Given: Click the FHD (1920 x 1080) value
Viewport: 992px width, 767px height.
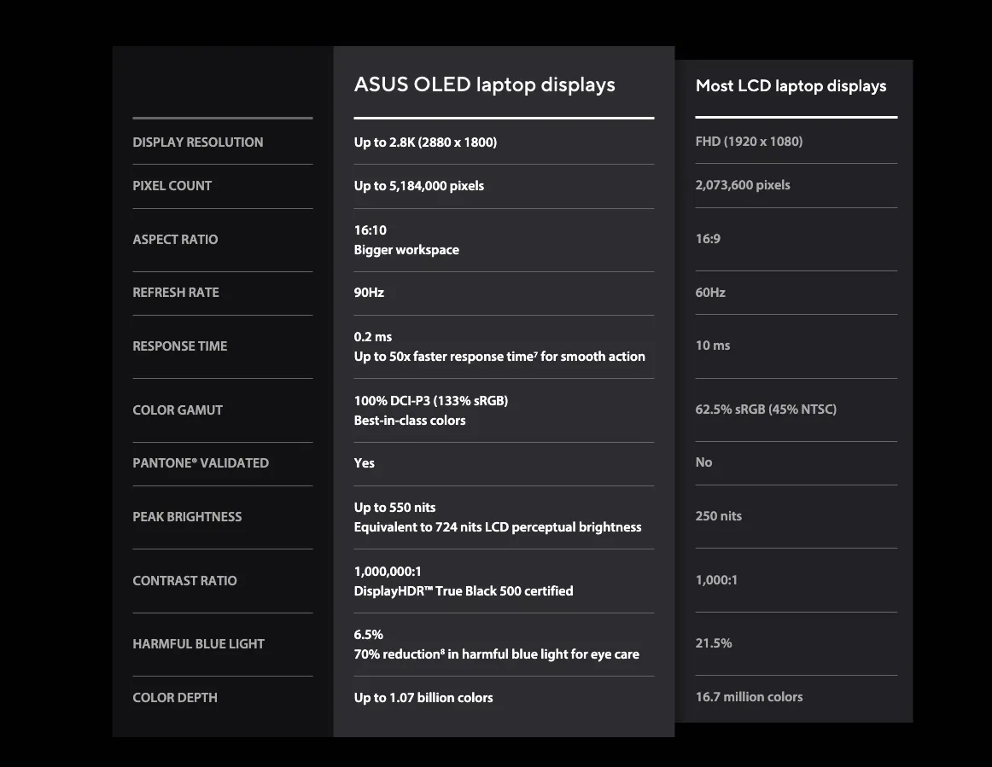Looking at the screenshot, I should click(x=749, y=142).
